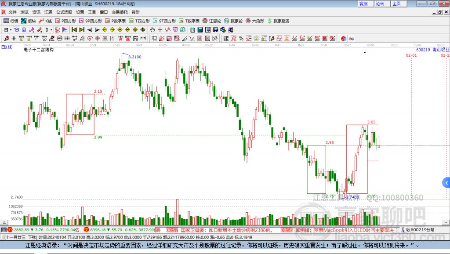450x254 pixels.
Task: Select the red target circle tool
Action: click(x=90, y=39)
